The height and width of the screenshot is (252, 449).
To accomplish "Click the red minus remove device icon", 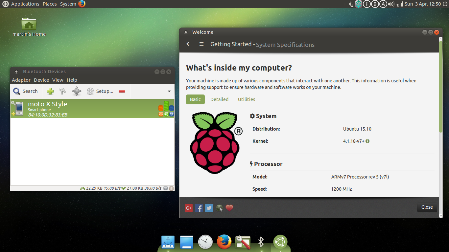I will (x=122, y=91).
